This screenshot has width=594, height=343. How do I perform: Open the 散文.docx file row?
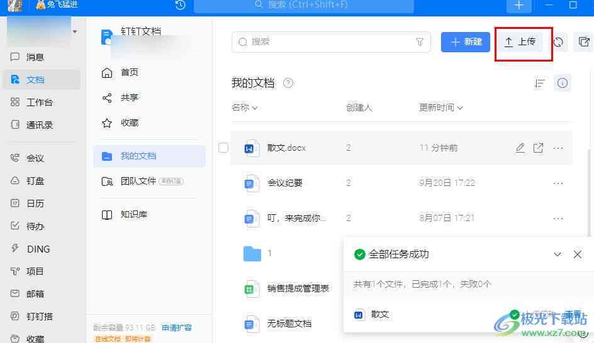(401, 148)
